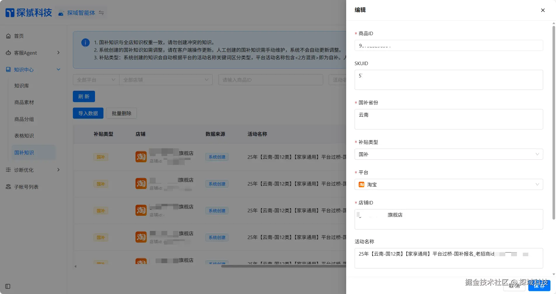This screenshot has width=556, height=294.
Task: Click the info icon in the notice banner
Action: 85,42
